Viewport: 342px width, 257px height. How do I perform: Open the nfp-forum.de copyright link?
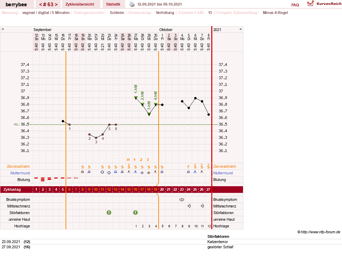coord(319,232)
